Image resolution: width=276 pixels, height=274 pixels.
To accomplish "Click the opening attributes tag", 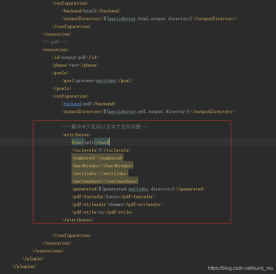I will 76,135.
